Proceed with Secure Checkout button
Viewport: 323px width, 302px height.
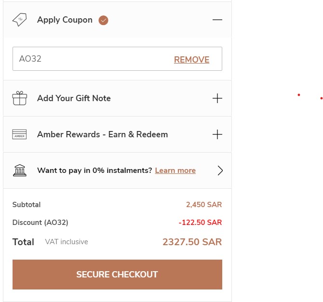(x=117, y=275)
